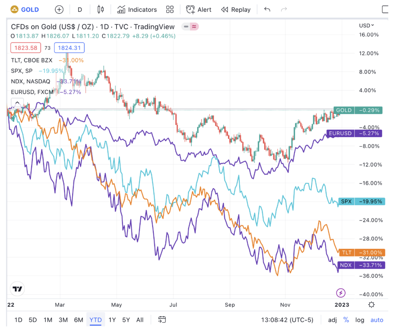Click the add symbol plus icon
395x327 pixels.
coord(59,10)
